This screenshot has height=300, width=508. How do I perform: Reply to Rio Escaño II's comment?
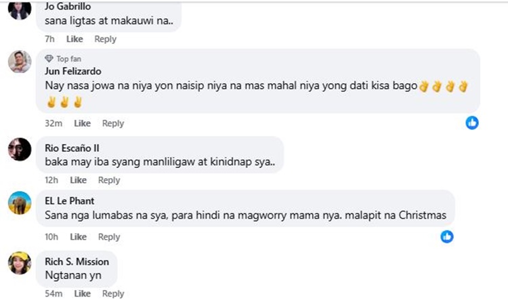(x=109, y=180)
